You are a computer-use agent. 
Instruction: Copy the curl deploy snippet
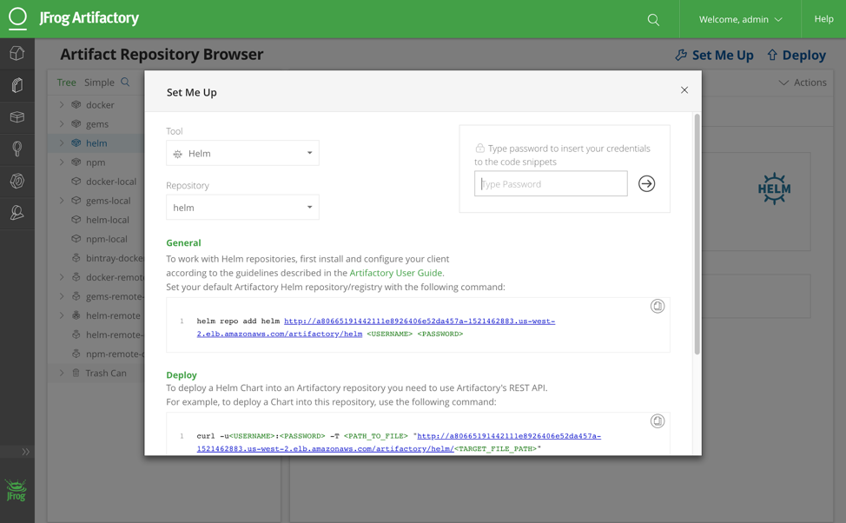tap(658, 421)
